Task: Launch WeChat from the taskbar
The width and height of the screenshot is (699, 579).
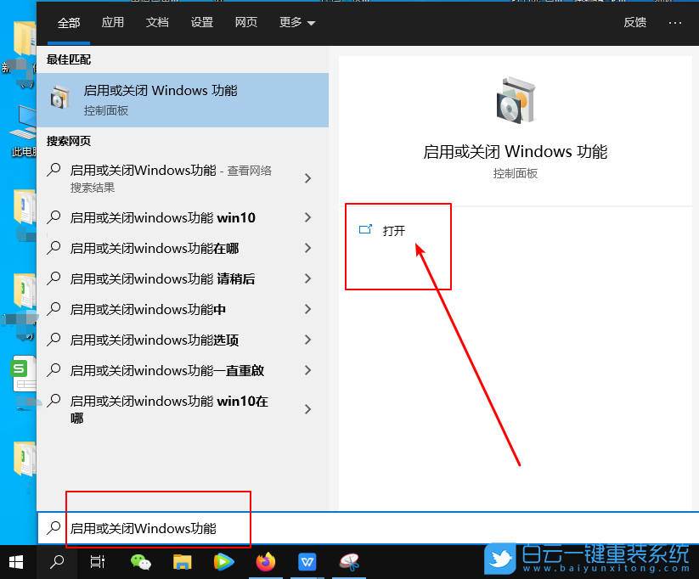Action: click(x=138, y=561)
